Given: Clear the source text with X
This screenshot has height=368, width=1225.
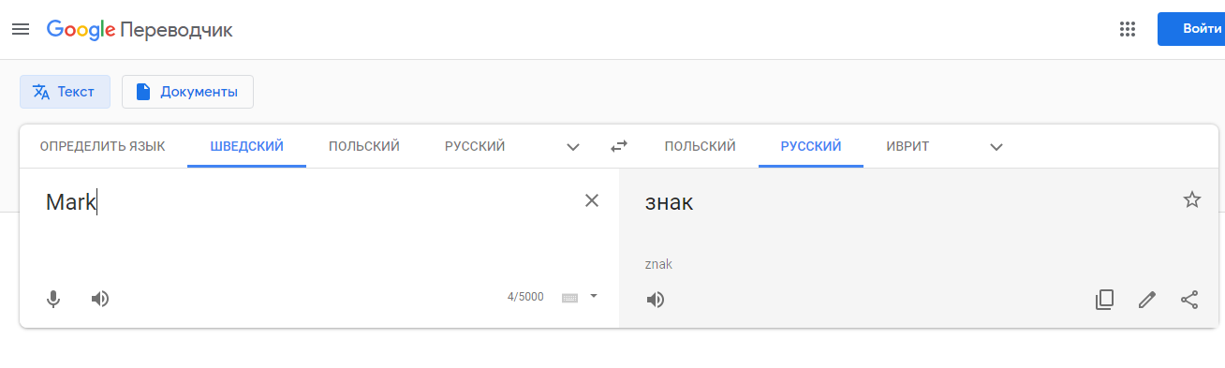Looking at the screenshot, I should (x=592, y=200).
